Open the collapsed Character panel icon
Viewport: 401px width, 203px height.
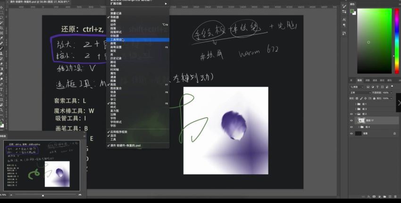pos(344,19)
